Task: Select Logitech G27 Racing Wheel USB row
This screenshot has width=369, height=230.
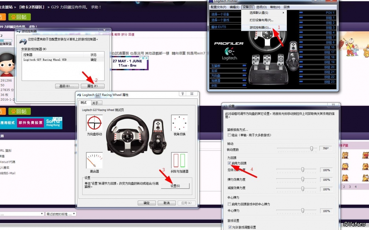Action: pyautogui.click(x=63, y=60)
